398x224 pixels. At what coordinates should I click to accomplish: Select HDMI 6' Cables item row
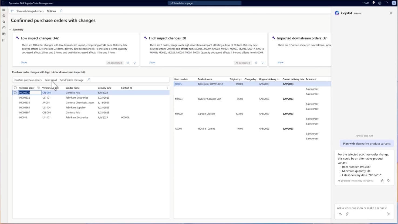click(252, 129)
